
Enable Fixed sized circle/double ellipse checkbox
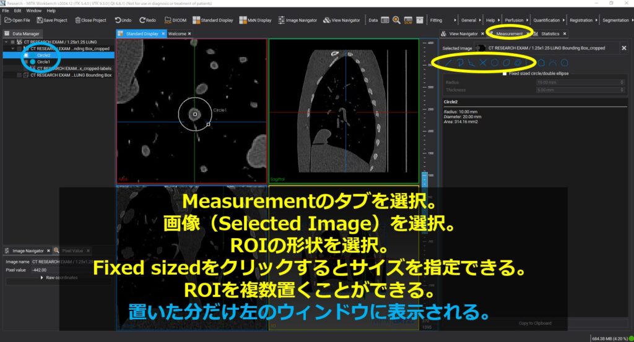[505, 74]
